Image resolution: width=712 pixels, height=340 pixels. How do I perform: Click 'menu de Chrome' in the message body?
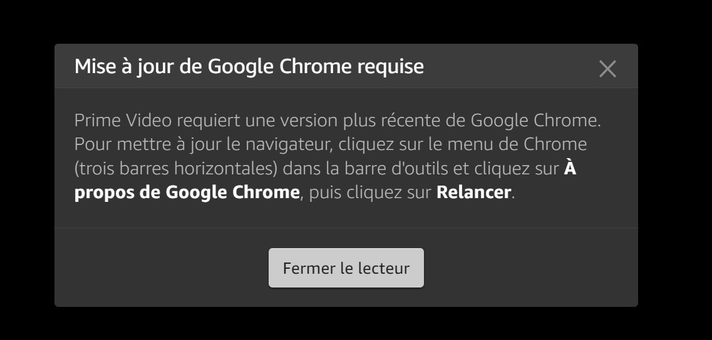537,144
